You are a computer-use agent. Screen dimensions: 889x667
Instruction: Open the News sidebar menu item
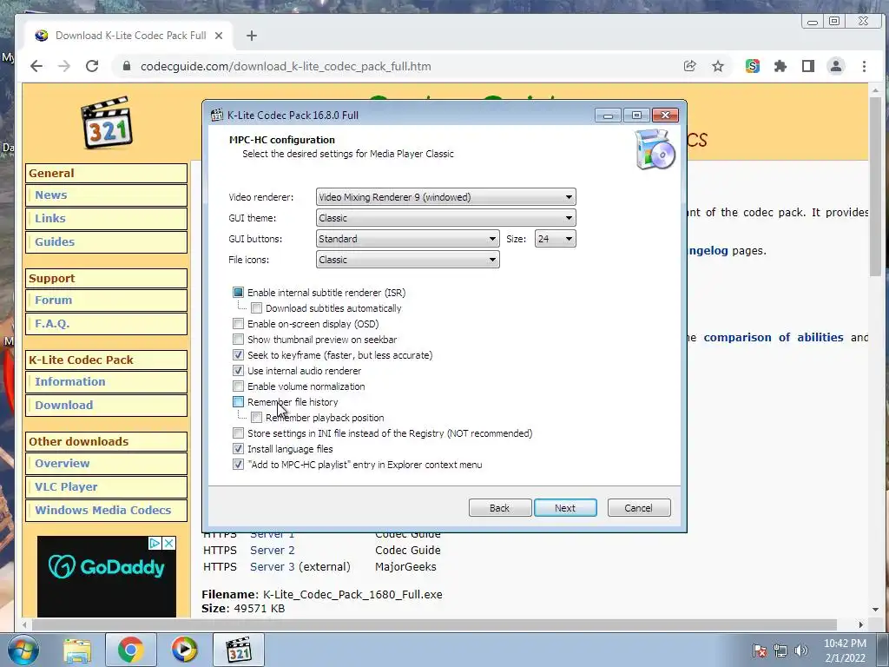107,195
